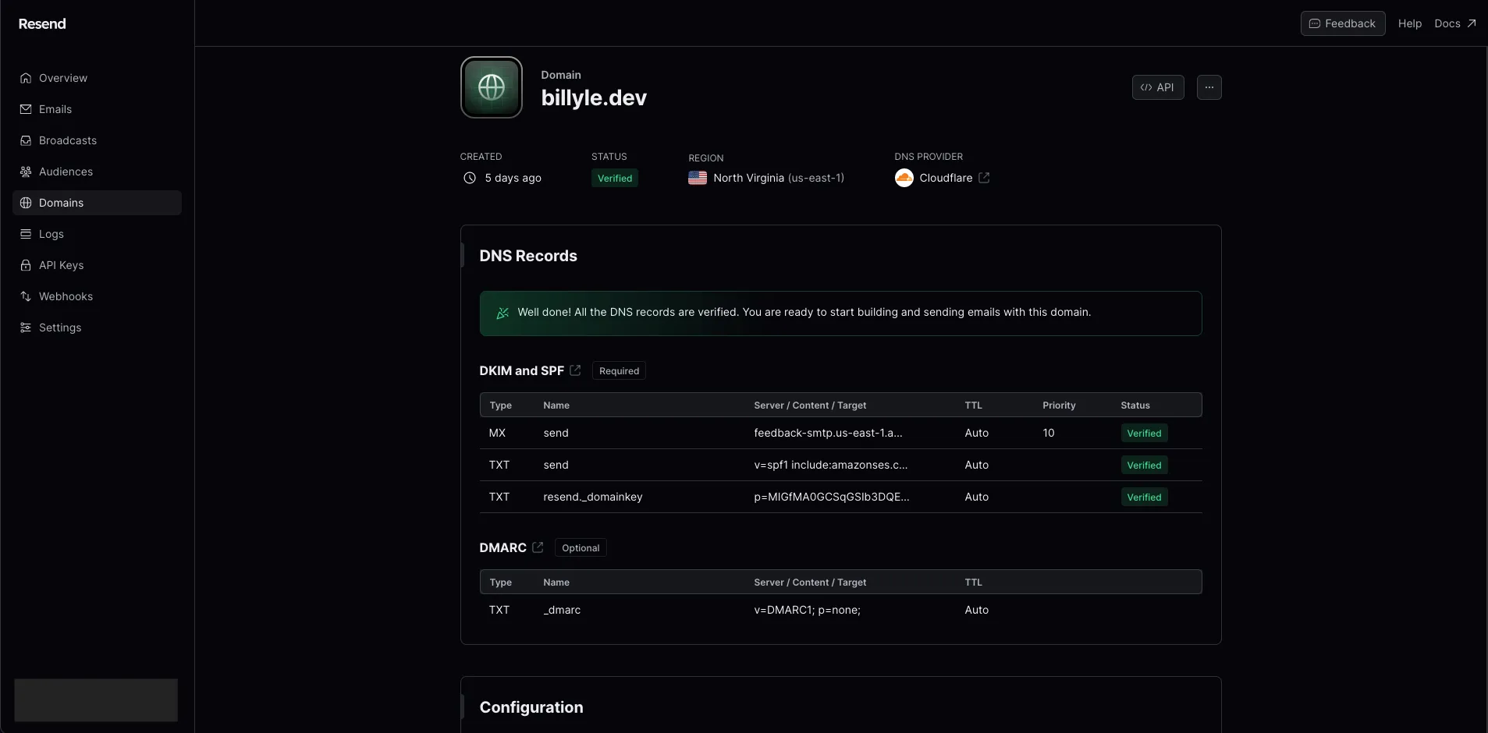
Task: Click the Domains globe icon in sidebar
Action: coord(26,203)
